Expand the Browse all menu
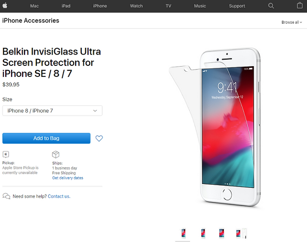 tap(292, 22)
